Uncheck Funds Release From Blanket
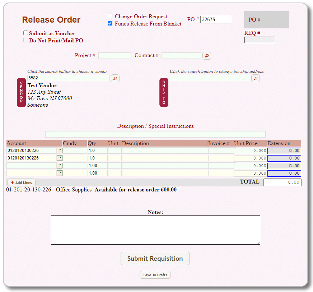 pos(110,23)
